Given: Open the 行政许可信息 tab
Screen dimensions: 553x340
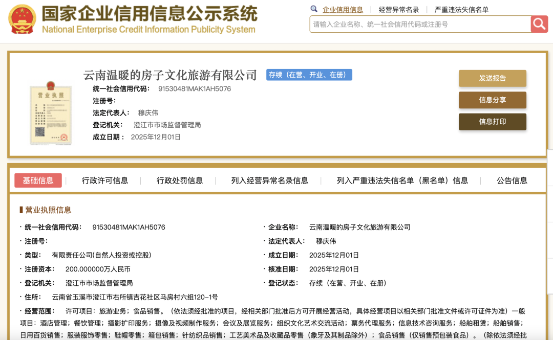Looking at the screenshot, I should click(105, 180).
